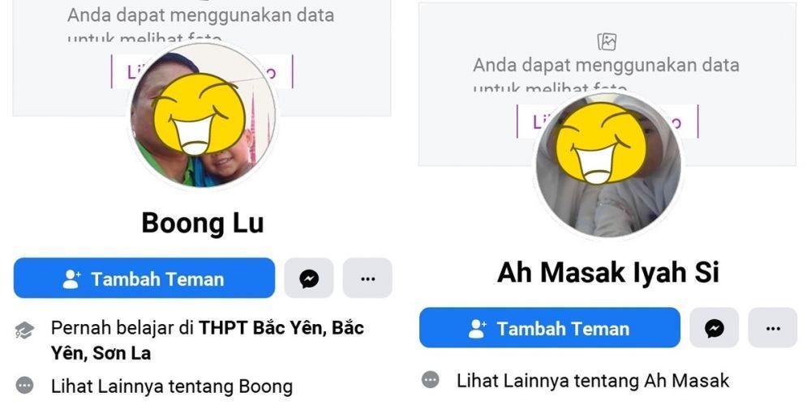Viewport: 811px width, 405px height.
Task: Tap the view photo button on right cover
Action: pos(607,122)
